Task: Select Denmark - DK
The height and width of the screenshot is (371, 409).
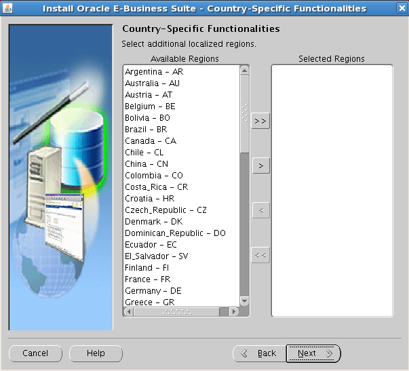Action: (x=181, y=222)
